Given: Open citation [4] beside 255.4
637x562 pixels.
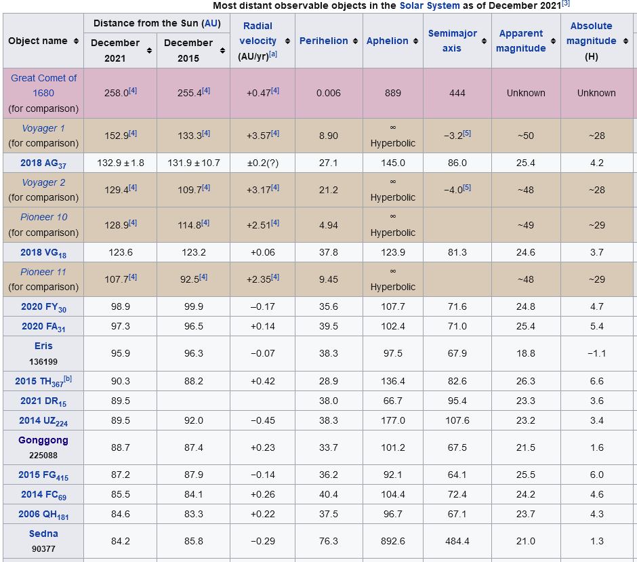Looking at the screenshot, I should [206, 91].
